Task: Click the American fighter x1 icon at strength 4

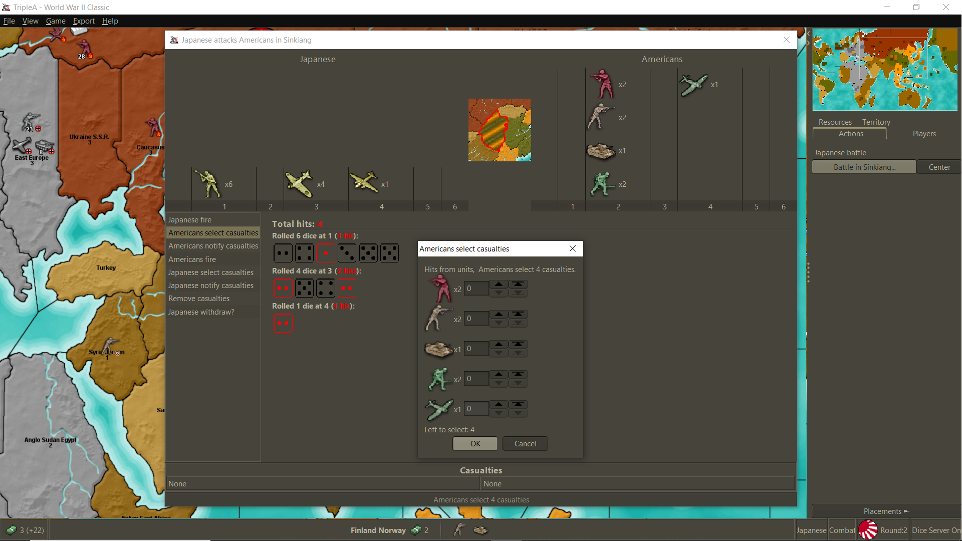Action: [x=693, y=84]
